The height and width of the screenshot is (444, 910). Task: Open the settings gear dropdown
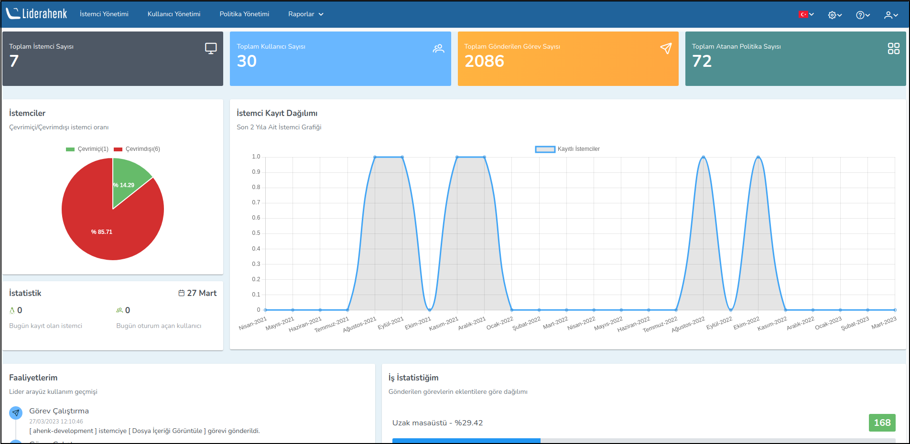(834, 15)
